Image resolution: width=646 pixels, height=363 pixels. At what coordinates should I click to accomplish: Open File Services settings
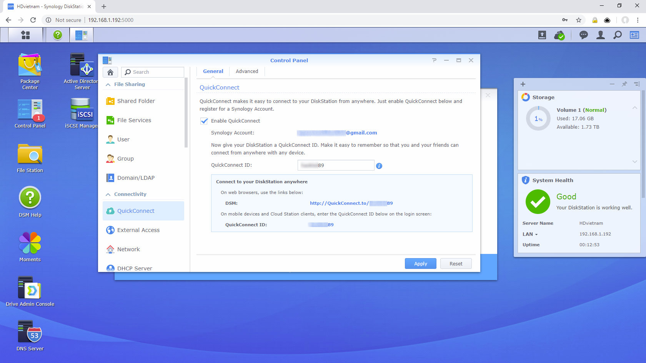[143, 120]
